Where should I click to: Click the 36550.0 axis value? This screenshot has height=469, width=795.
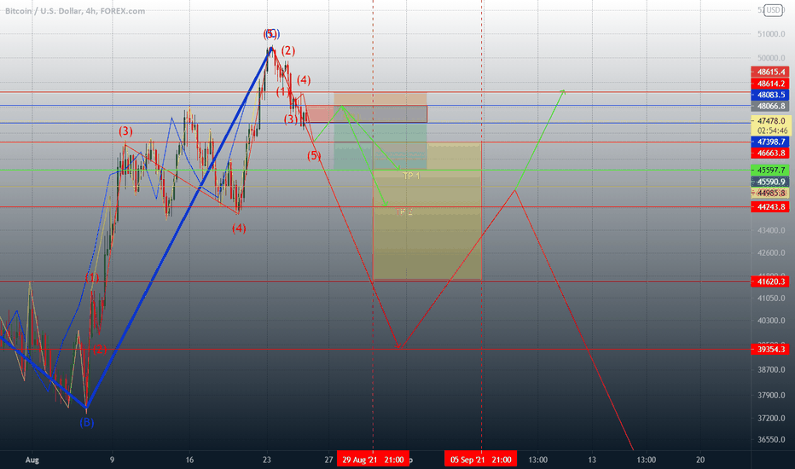[770, 440]
